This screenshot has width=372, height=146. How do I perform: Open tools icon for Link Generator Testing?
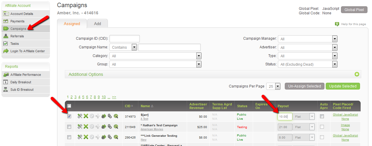80,137
